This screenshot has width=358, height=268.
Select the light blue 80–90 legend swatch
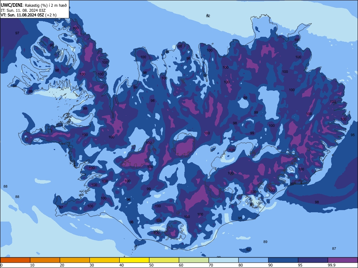pyautogui.click(x=253, y=260)
